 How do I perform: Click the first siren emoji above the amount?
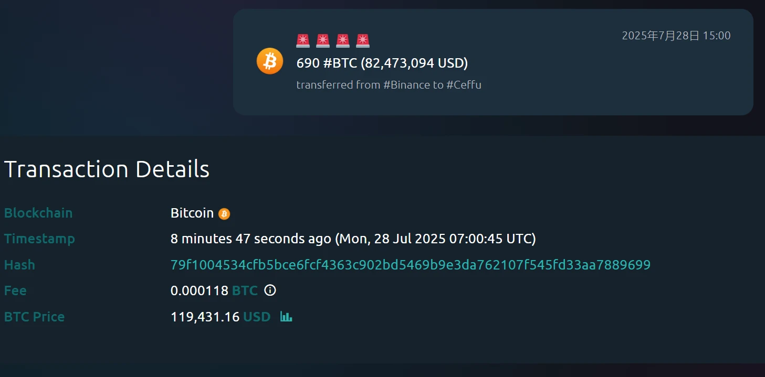pos(302,39)
